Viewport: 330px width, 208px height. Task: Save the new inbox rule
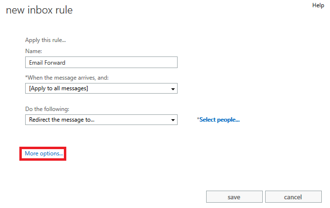[x=234, y=197]
